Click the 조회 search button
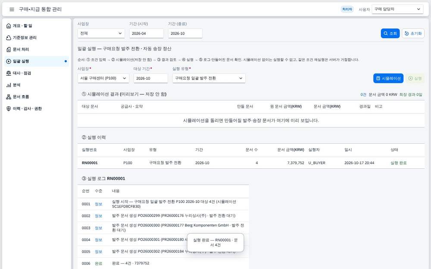This screenshot has width=431, height=269. click(x=390, y=34)
